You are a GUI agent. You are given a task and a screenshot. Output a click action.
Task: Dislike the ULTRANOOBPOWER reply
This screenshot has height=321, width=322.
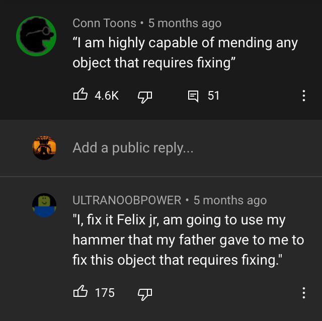(145, 293)
